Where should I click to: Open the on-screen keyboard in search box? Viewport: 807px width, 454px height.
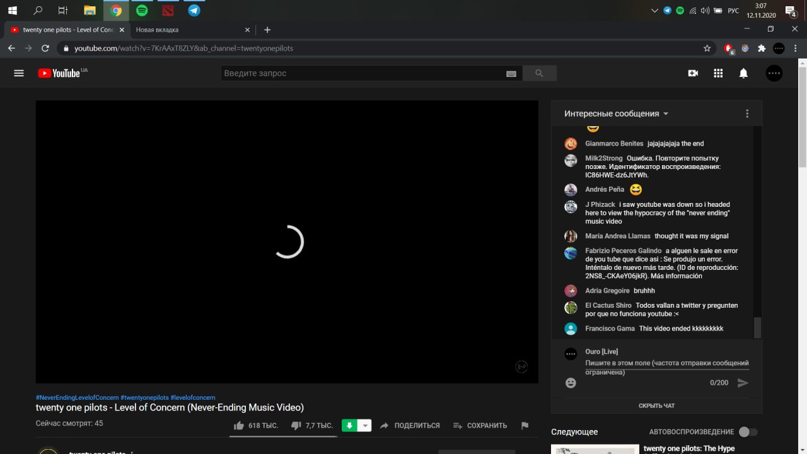tap(511, 74)
